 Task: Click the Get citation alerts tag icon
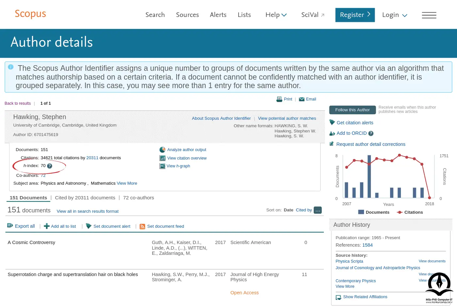(x=332, y=122)
